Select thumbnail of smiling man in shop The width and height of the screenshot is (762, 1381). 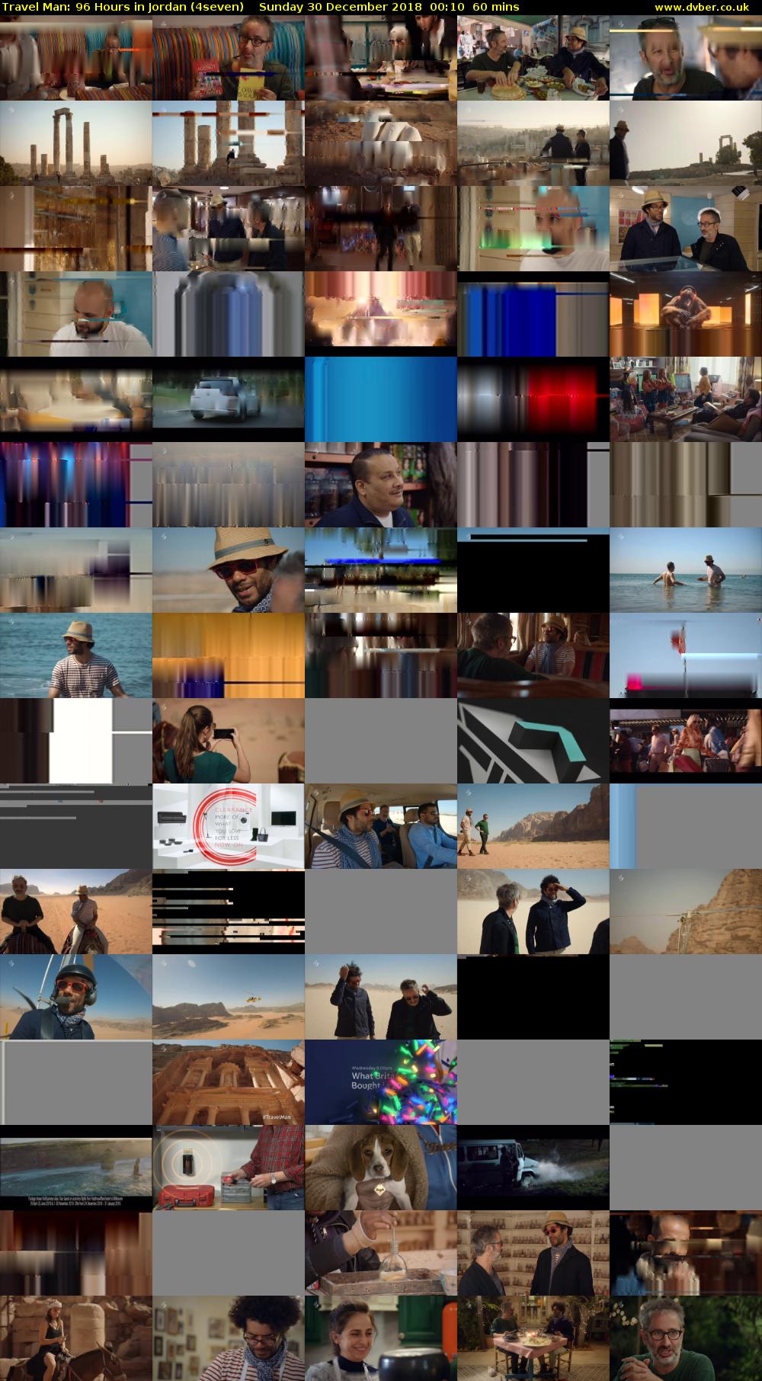click(381, 485)
